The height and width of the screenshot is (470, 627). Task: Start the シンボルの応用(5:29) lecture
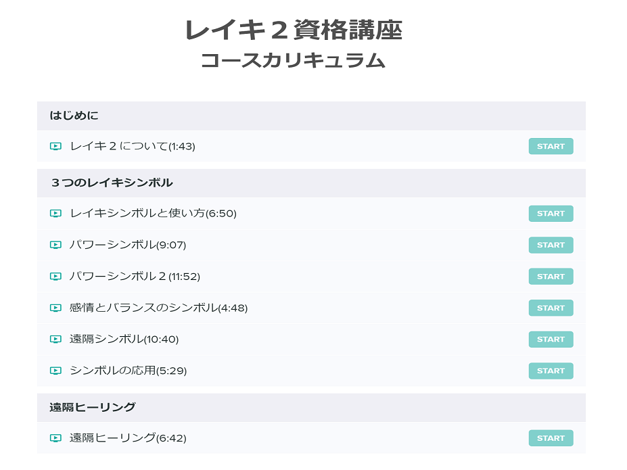[551, 371]
